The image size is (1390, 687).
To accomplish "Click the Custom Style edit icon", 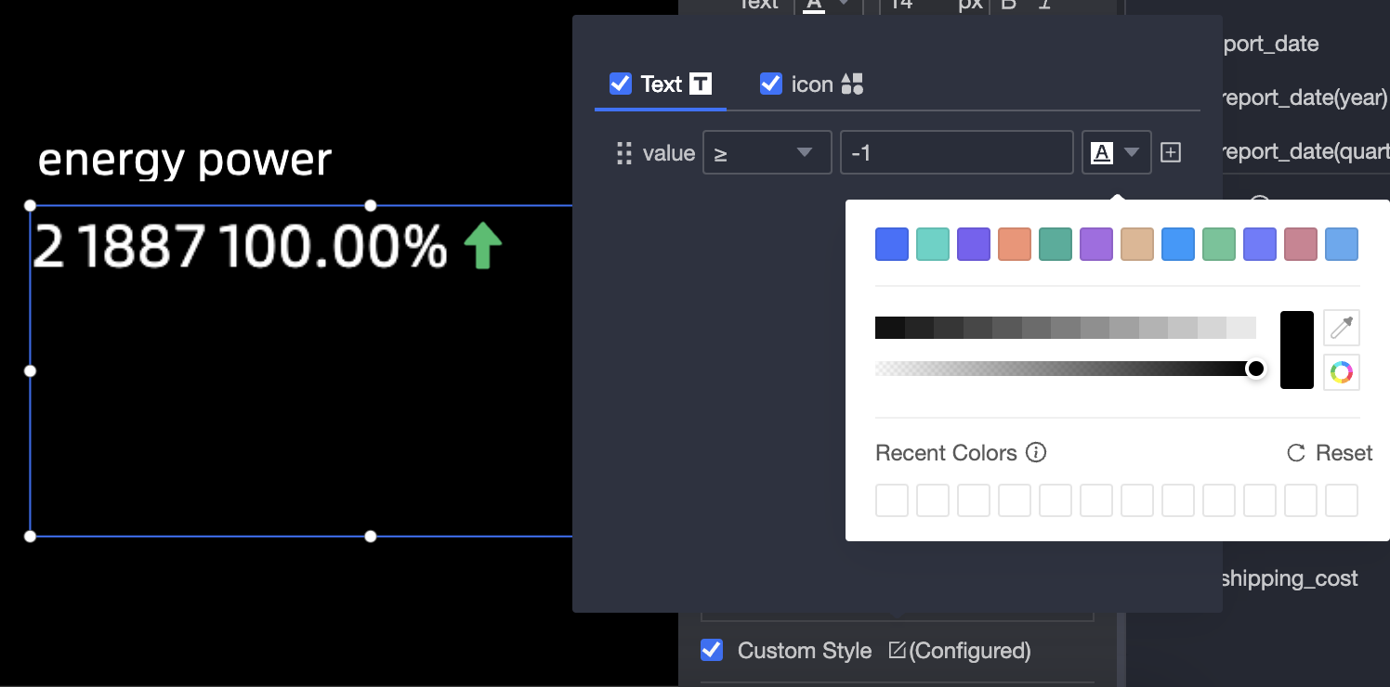I will pos(897,650).
